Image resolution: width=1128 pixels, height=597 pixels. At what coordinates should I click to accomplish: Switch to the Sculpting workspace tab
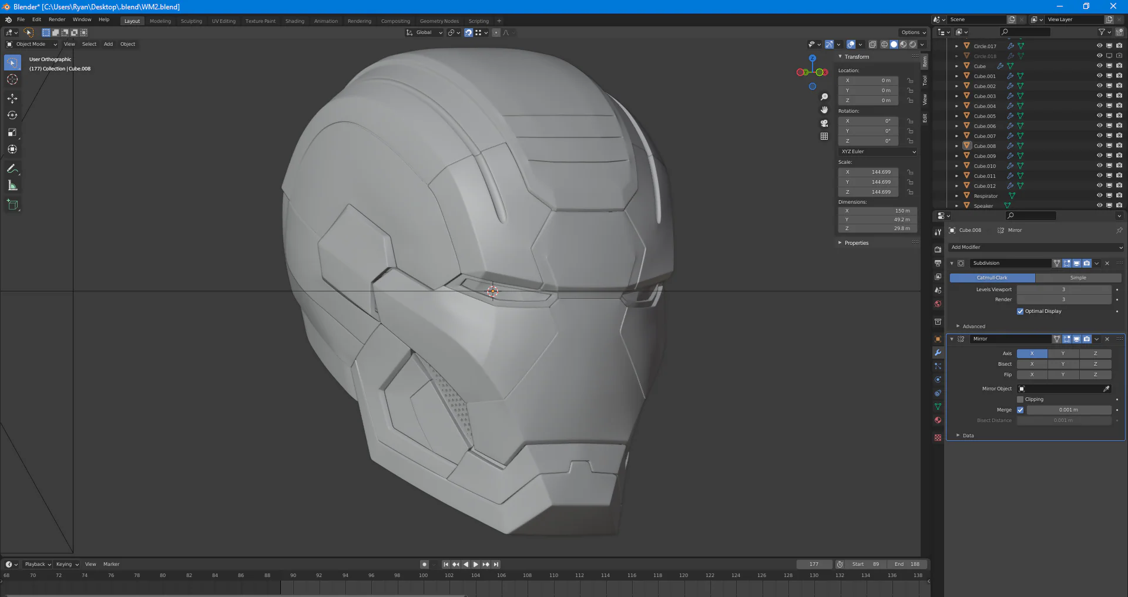tap(191, 21)
